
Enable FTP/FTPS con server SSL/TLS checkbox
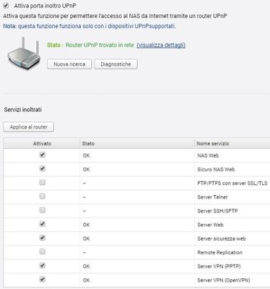coord(43,183)
